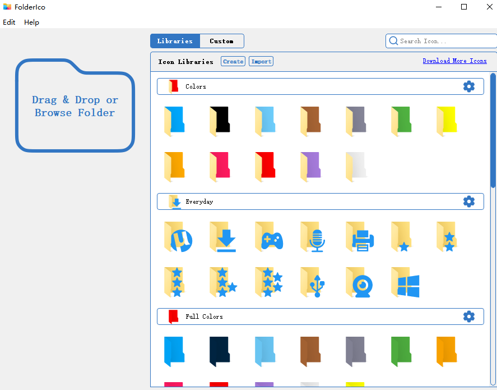Select the one-star folder icon
497x390 pixels.
[x=401, y=237]
